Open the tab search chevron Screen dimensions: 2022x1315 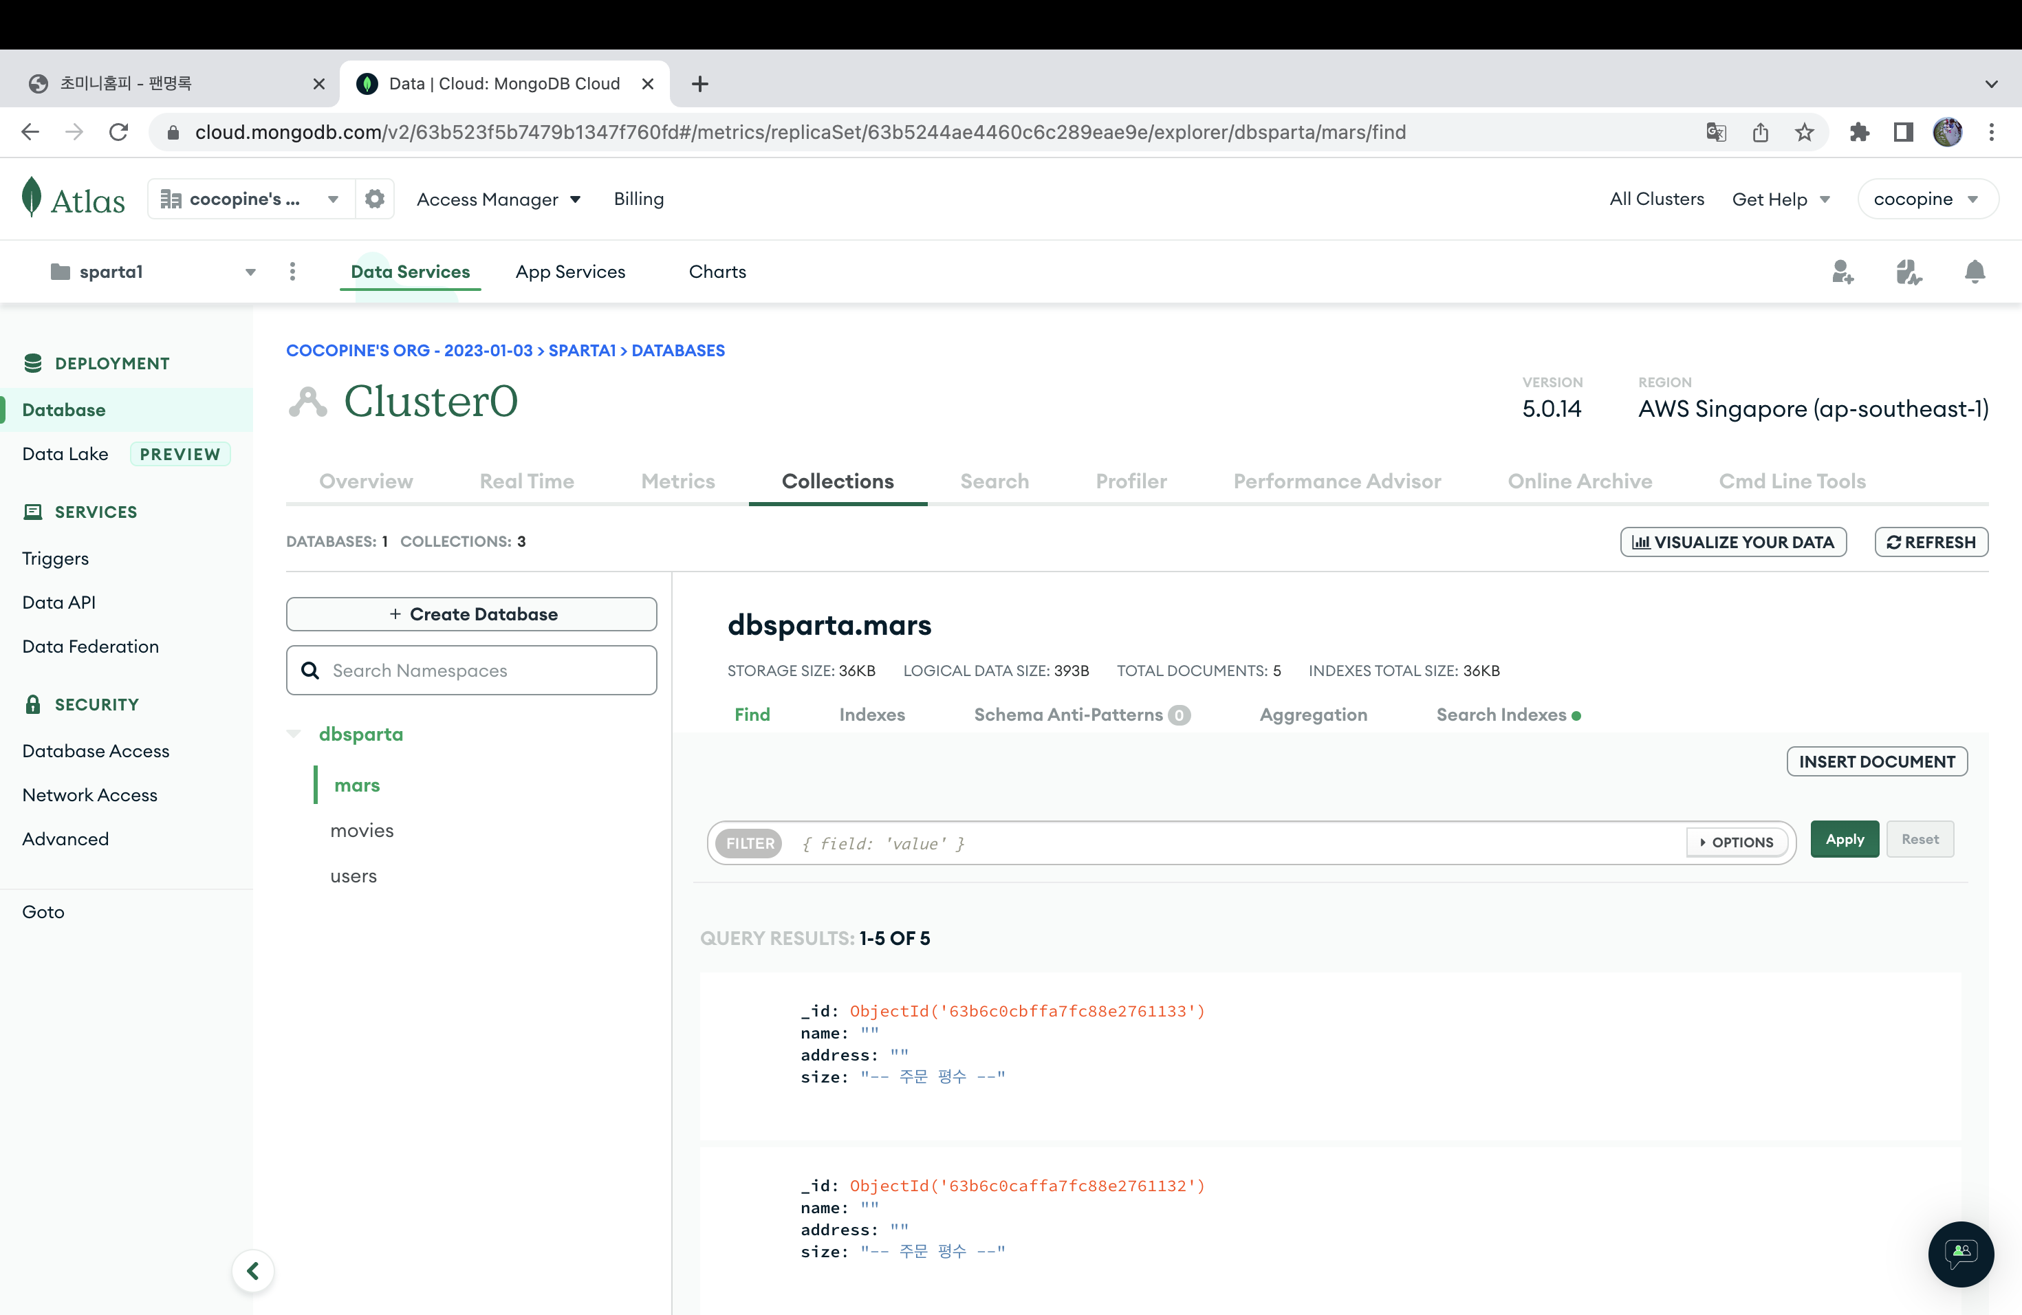[1990, 83]
